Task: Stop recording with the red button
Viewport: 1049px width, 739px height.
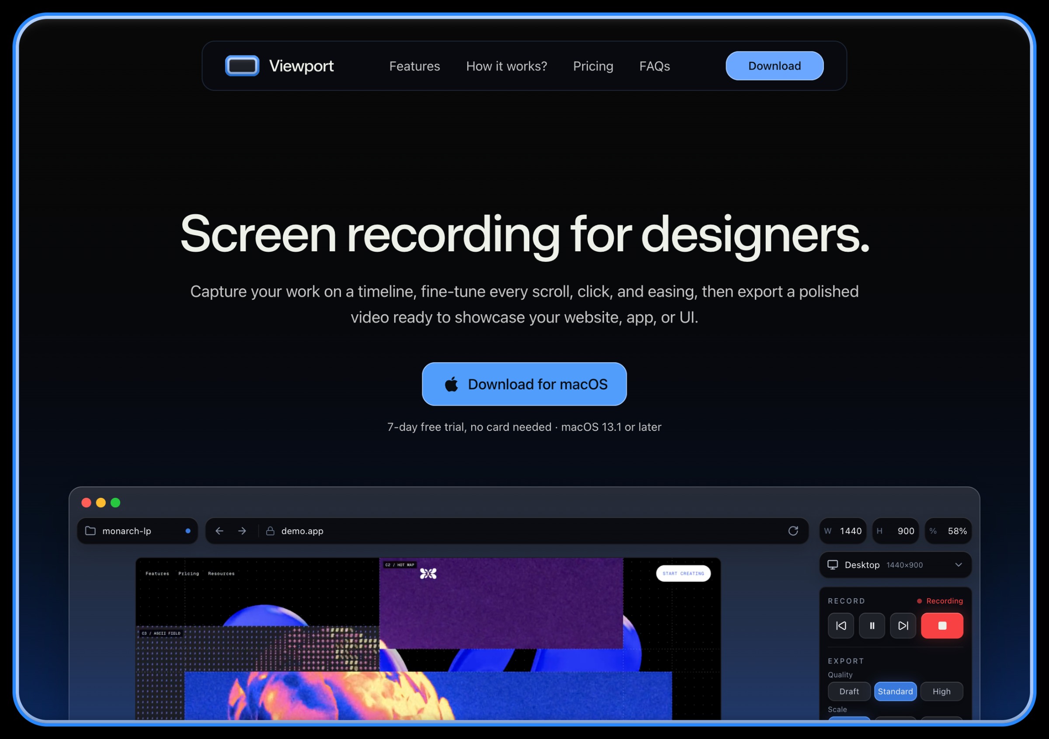Action: (942, 626)
